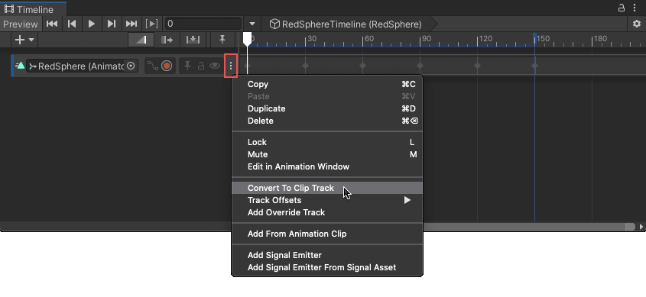
Task: Play the RedSphereTimeline
Action: tap(92, 24)
